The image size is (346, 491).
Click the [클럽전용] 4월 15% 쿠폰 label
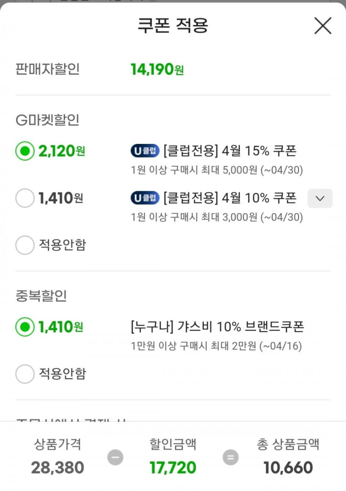230,151
